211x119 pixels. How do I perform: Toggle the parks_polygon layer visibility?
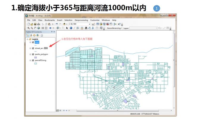tap(33, 54)
